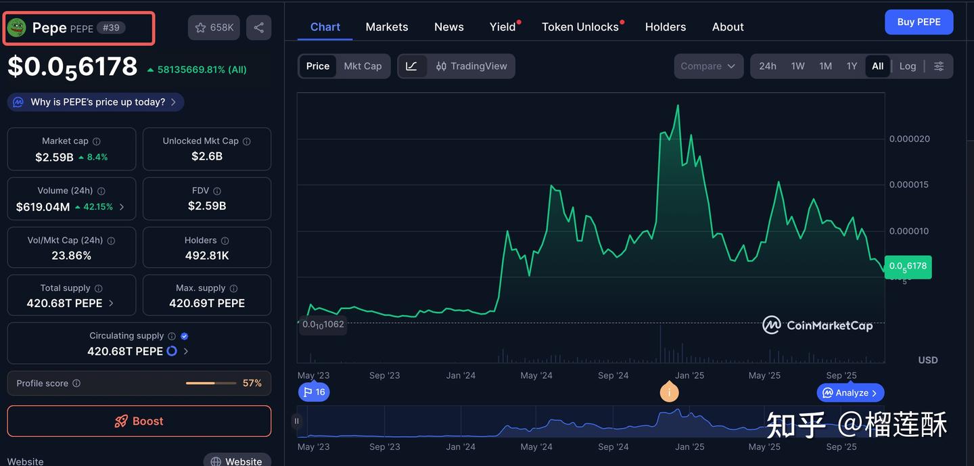Open 'Why is PEPE's price up today?'
The image size is (974, 466).
95,102
